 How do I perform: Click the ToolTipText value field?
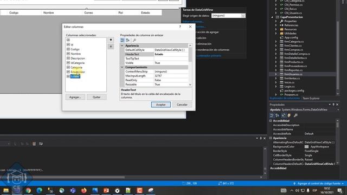pyautogui.click(x=171, y=58)
